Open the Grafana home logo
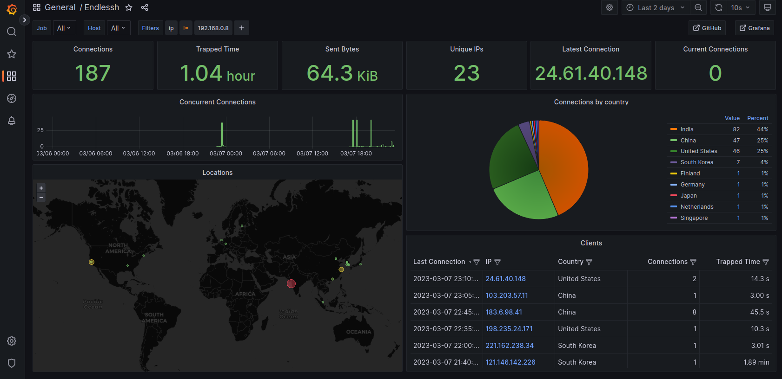The image size is (782, 379). [x=12, y=9]
